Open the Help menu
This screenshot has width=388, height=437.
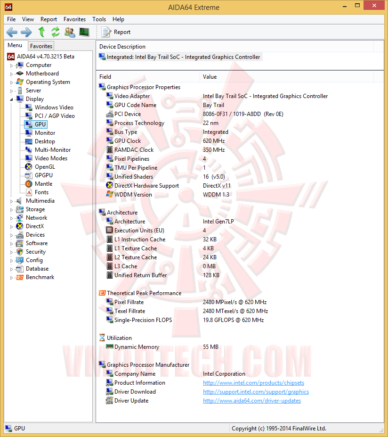pyautogui.click(x=118, y=19)
